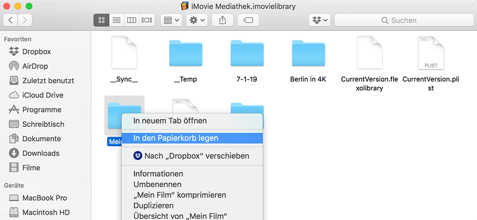Click the green zoom window button
The height and width of the screenshot is (220, 477).
pyautogui.click(x=29, y=6)
